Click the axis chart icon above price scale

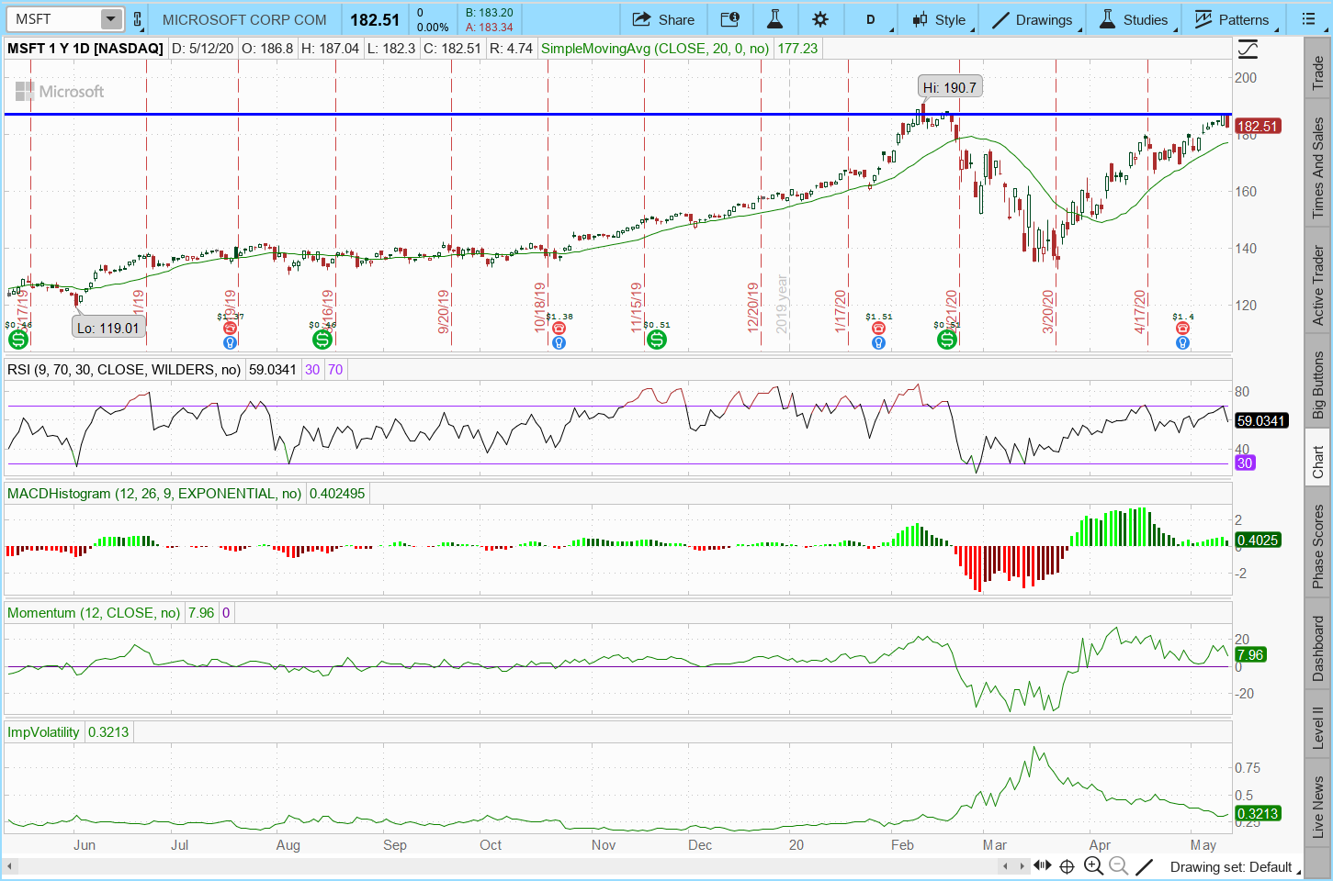tap(1248, 49)
